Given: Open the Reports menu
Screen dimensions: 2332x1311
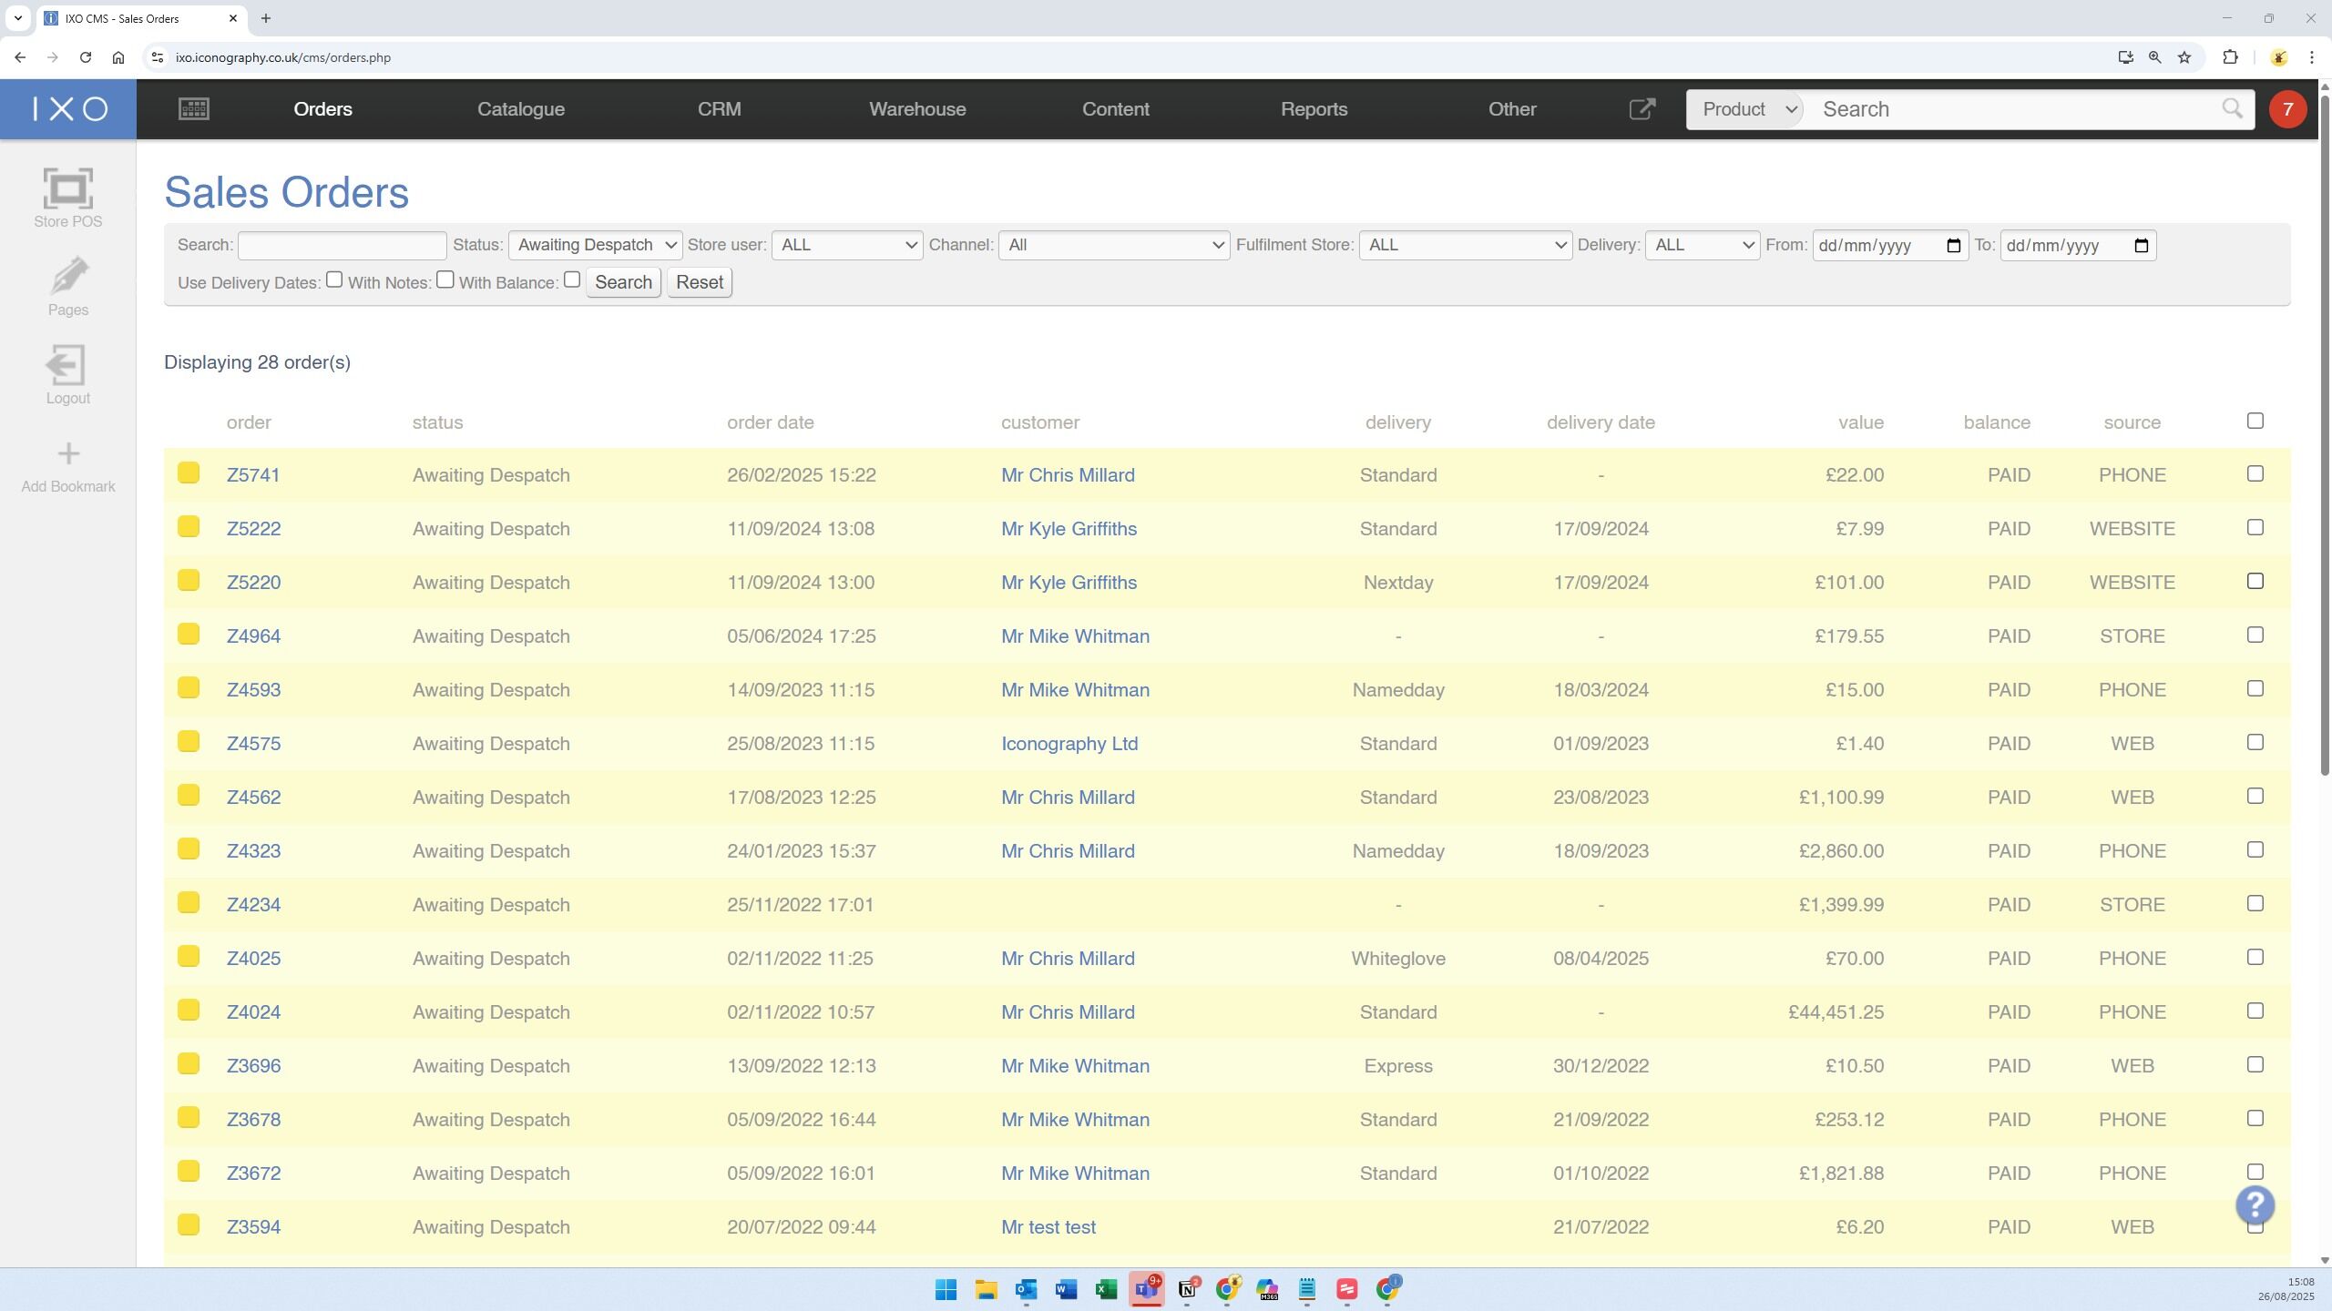Looking at the screenshot, I should coord(1314,109).
